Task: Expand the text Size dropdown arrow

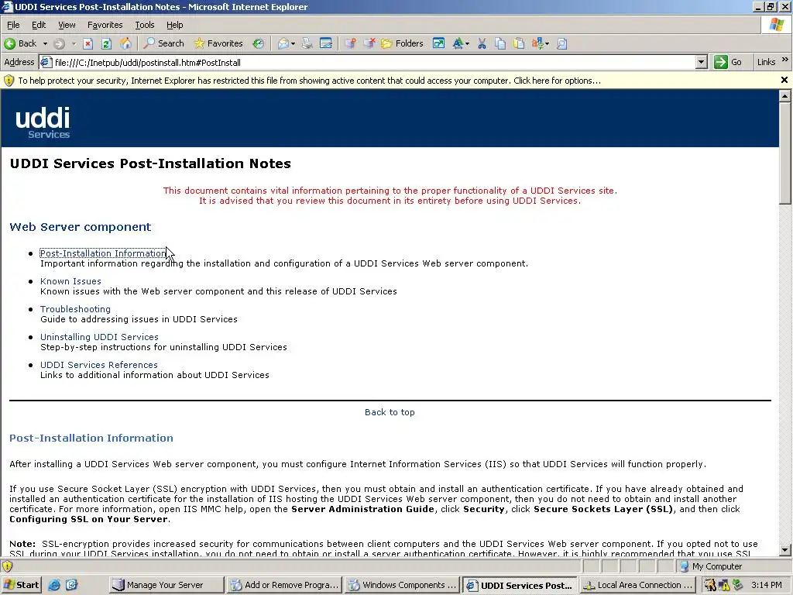Action: pyautogui.click(x=467, y=43)
